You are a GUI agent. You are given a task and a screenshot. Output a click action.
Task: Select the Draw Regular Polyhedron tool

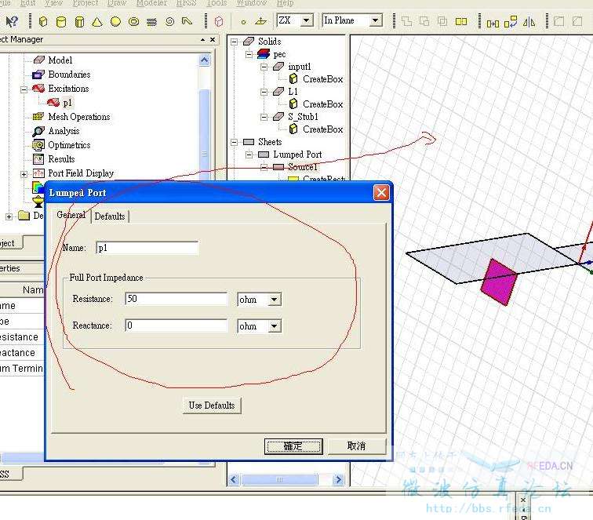tap(79, 21)
